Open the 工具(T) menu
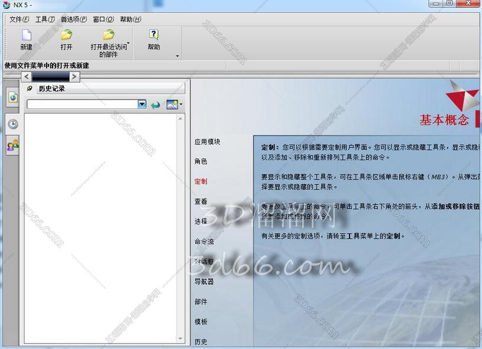Image resolution: width=482 pixels, height=349 pixels. (x=45, y=19)
